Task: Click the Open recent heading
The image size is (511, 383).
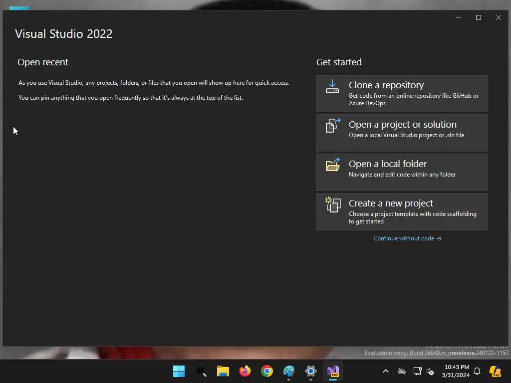Action: click(43, 62)
